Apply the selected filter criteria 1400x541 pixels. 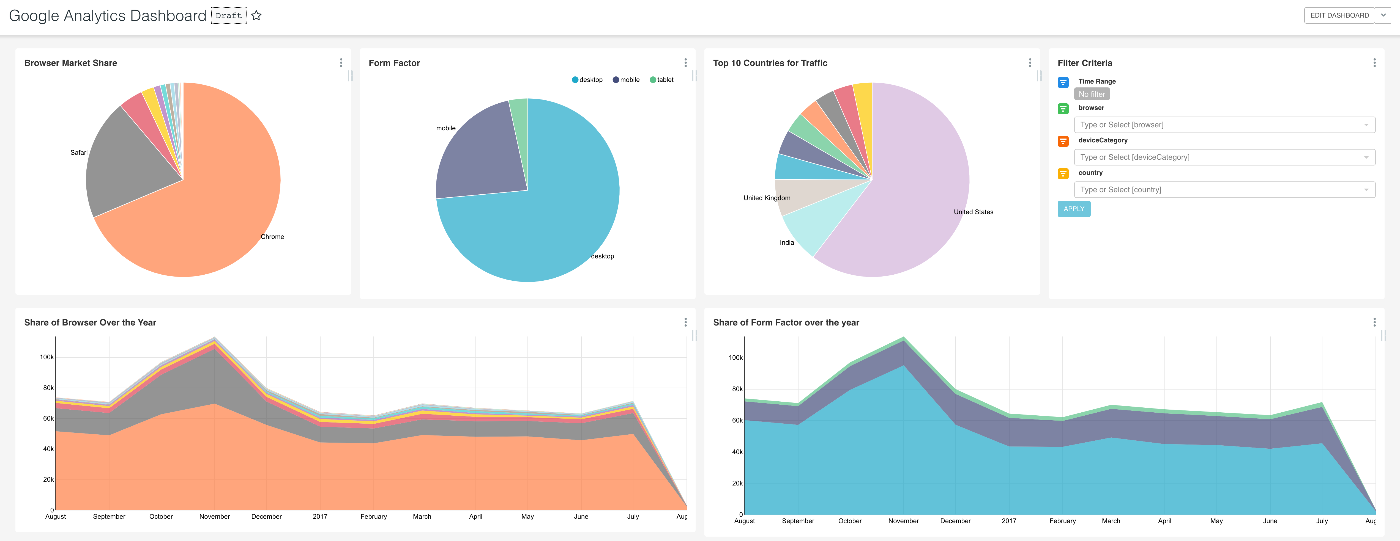click(1073, 209)
